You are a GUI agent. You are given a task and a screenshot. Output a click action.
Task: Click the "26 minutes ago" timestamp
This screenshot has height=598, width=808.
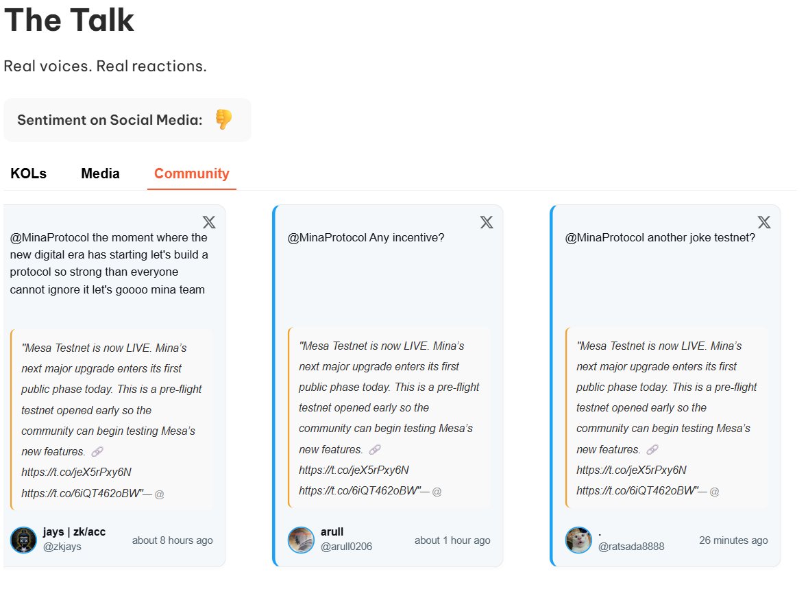(733, 540)
